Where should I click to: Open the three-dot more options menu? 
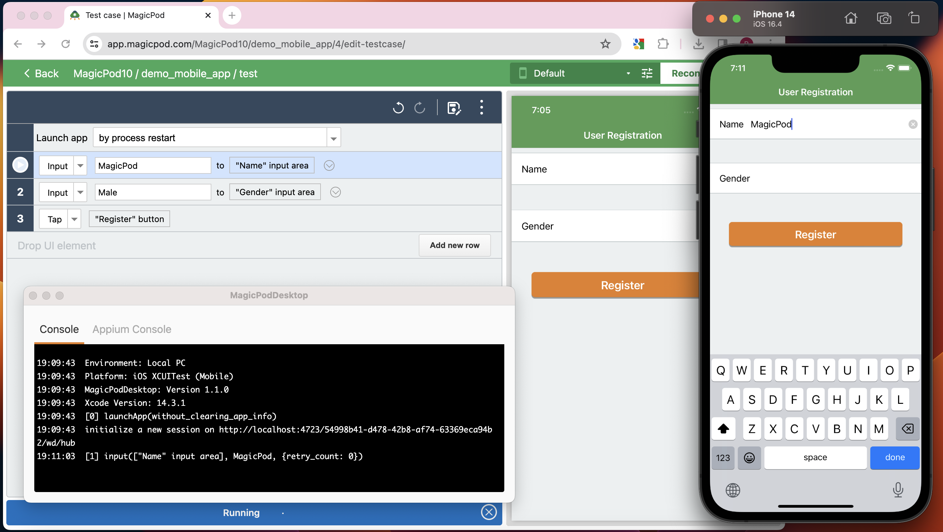481,108
